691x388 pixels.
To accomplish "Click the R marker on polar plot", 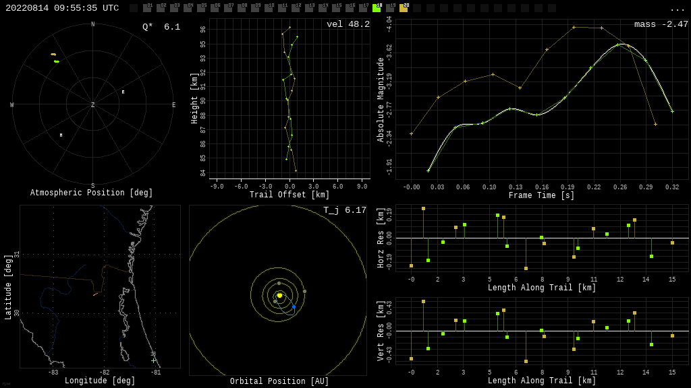I will [123, 92].
